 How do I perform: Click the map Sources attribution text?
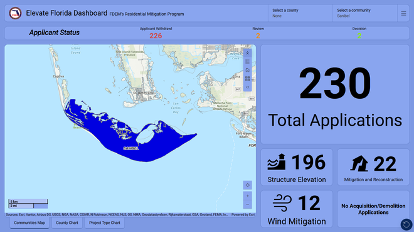117,214
